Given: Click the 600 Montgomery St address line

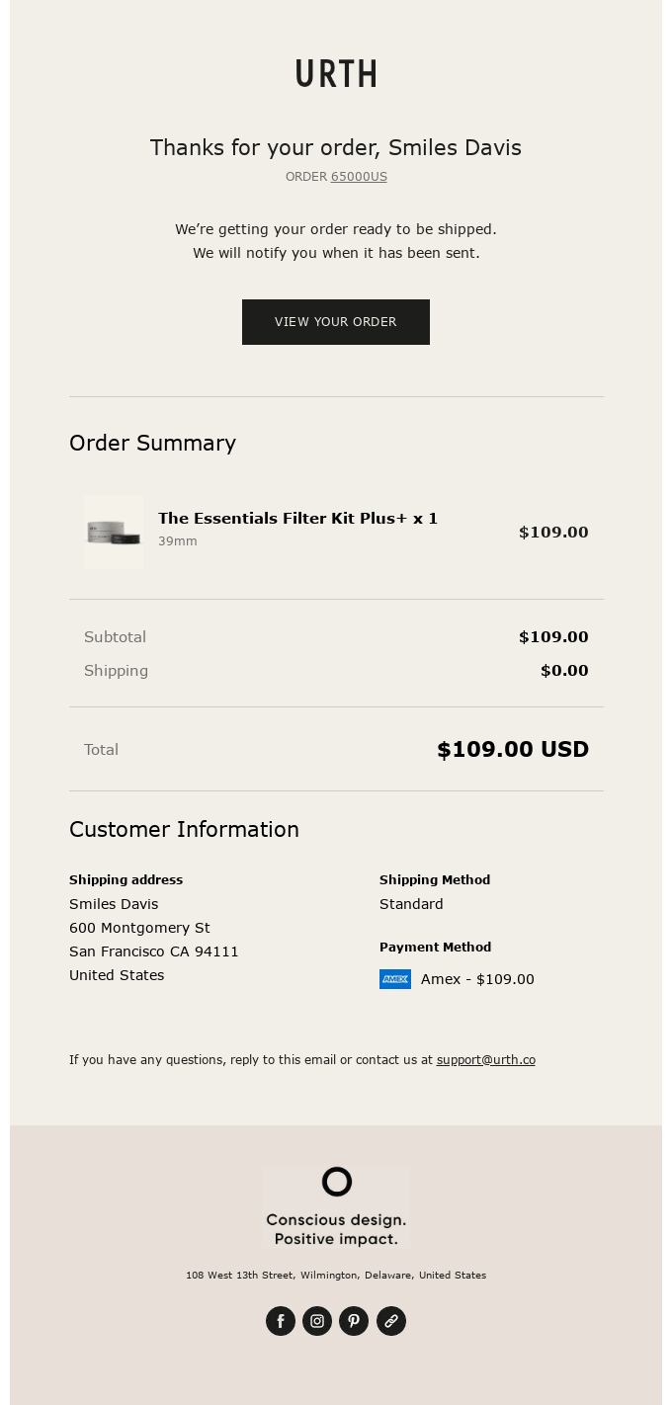Looking at the screenshot, I should pos(139,928).
